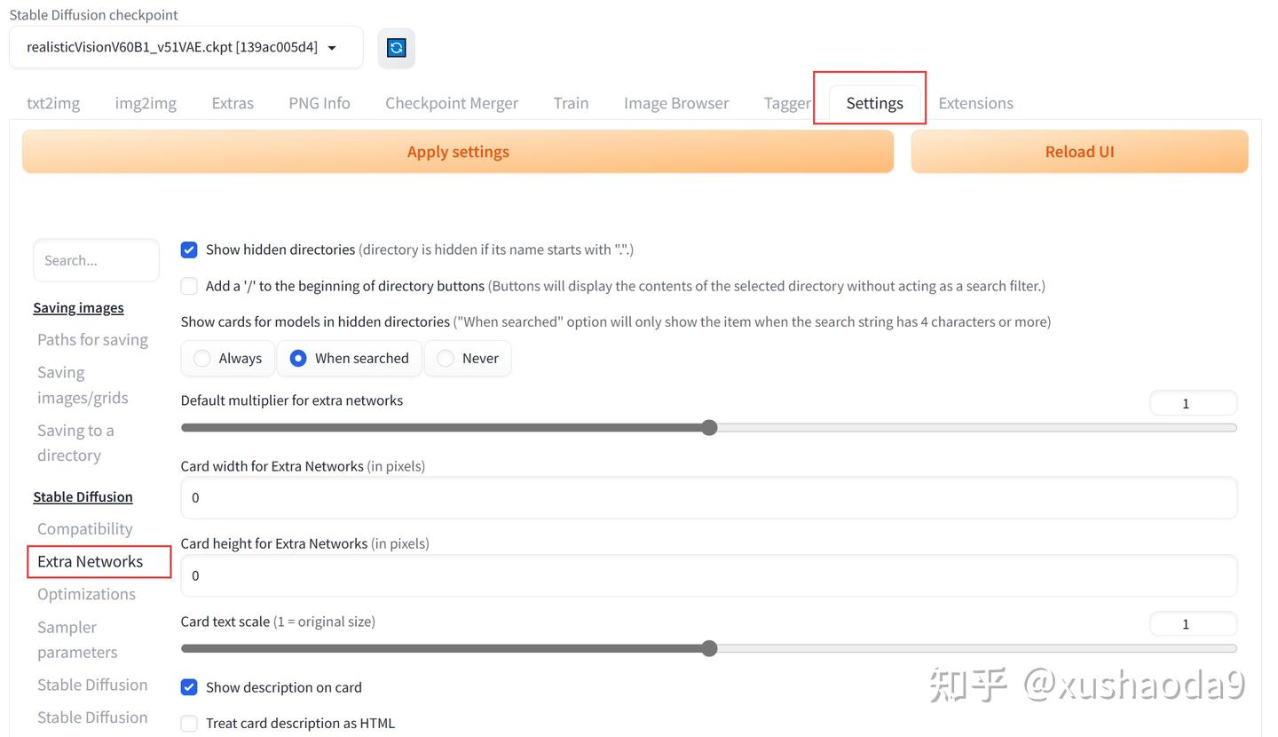This screenshot has width=1278, height=737.
Task: Uncheck Show description on card
Action: [189, 686]
